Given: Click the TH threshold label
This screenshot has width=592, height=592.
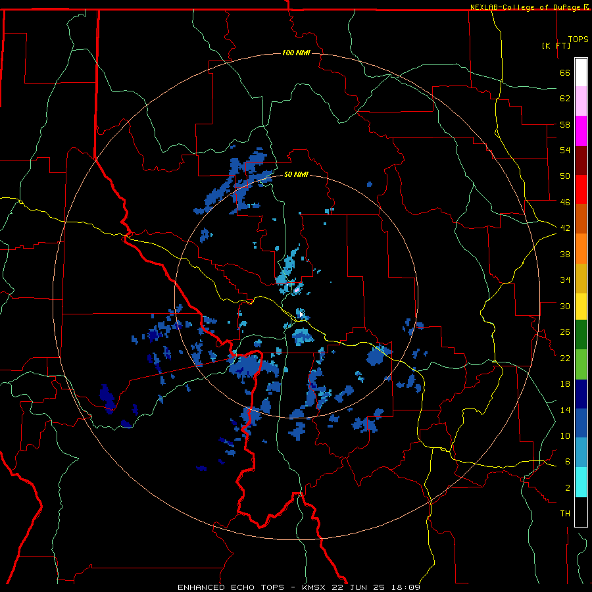Looking at the screenshot, I should coord(565,514).
